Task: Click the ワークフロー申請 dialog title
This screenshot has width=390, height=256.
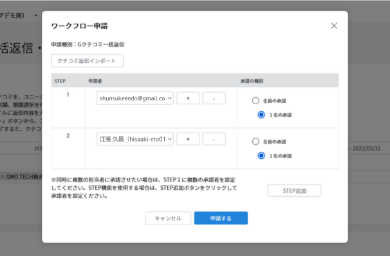Action: click(79, 26)
